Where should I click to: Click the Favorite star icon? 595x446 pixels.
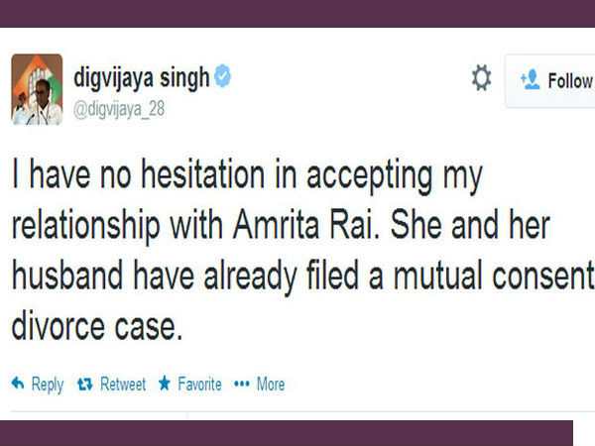pos(164,384)
